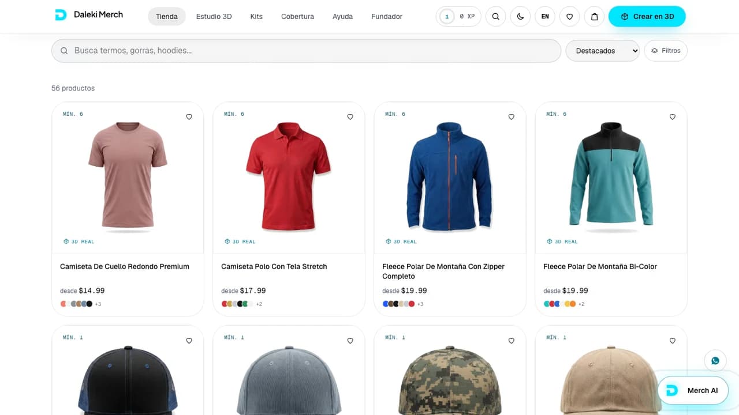Image resolution: width=739 pixels, height=415 pixels.
Task: Show +3 more colors for Camiseta Cuello Redondo
Action: (98, 304)
